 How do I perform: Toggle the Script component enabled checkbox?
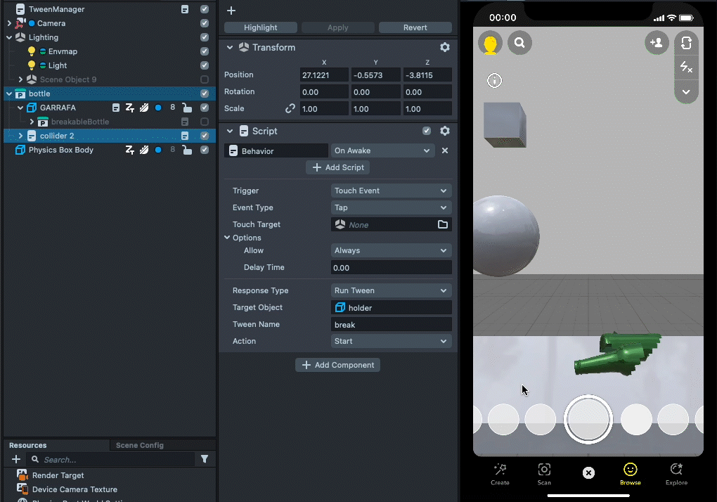(x=427, y=131)
